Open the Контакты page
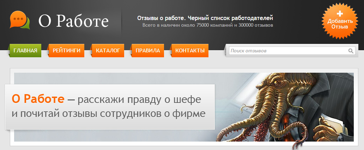 click(190, 51)
